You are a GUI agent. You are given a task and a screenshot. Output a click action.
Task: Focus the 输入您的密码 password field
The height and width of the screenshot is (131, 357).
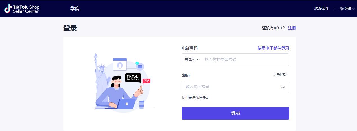coord(235,87)
